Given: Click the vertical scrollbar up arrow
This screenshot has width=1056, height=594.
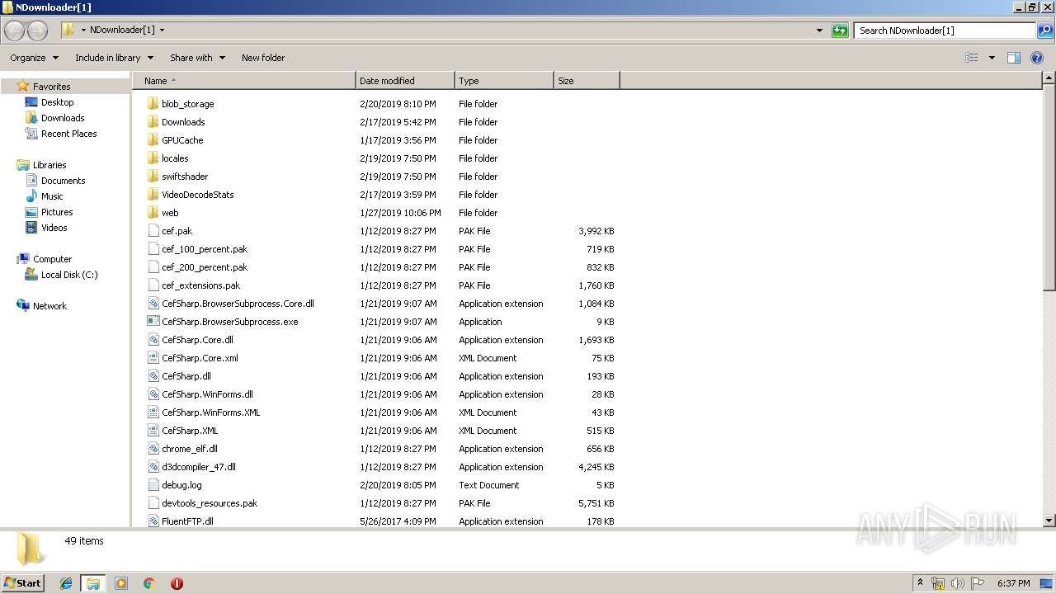Looking at the screenshot, I should (1049, 78).
